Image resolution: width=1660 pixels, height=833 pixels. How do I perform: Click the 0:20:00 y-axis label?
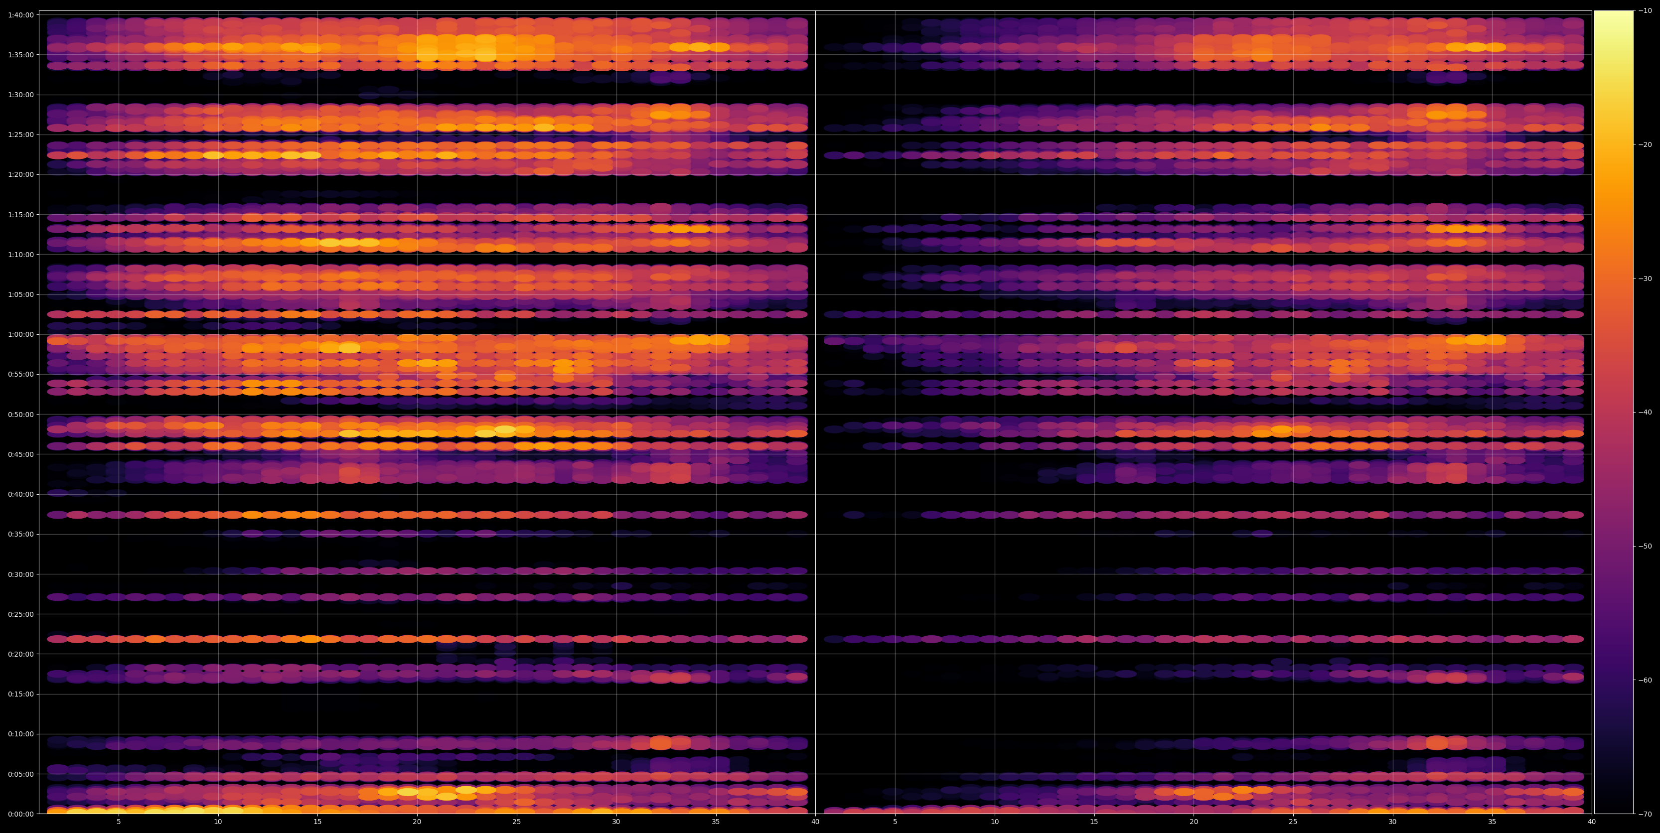[20, 654]
